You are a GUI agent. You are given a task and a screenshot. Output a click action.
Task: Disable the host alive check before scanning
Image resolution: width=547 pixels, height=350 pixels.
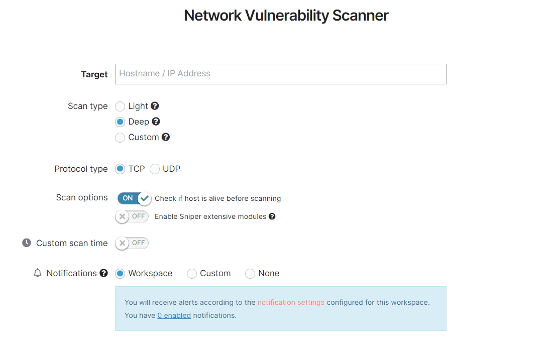(134, 198)
